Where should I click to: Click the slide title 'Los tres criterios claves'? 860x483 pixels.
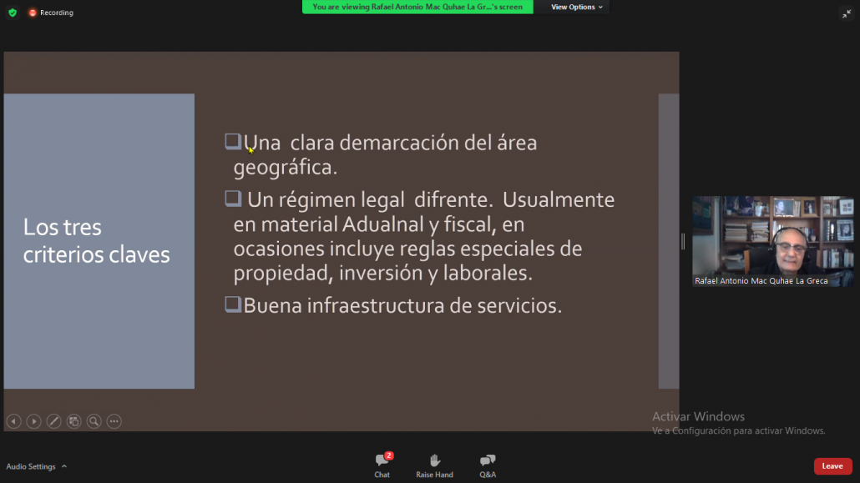(97, 241)
